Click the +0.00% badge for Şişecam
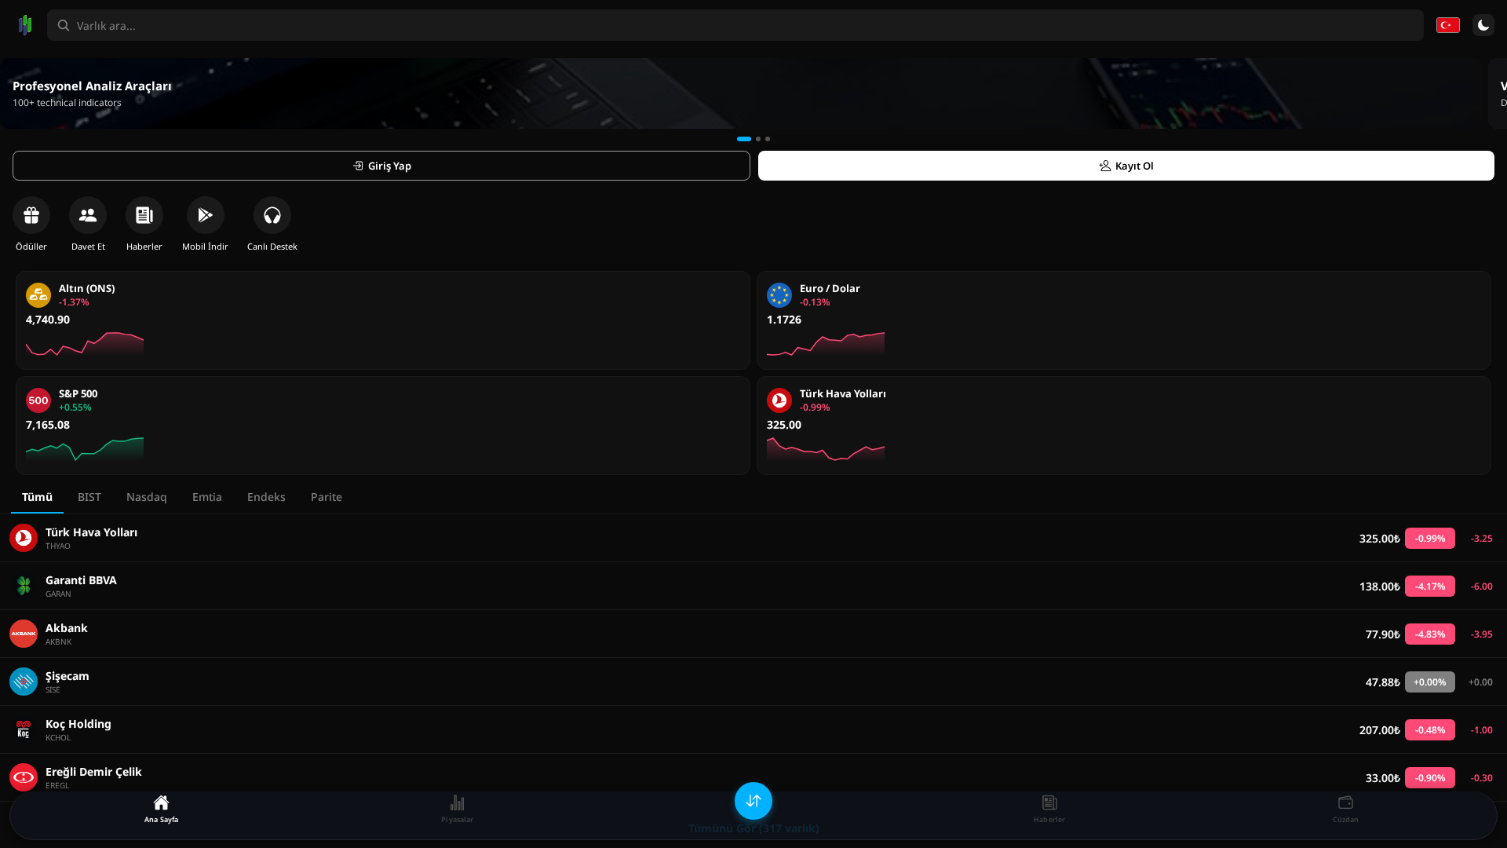The image size is (1507, 848). pos(1429,682)
